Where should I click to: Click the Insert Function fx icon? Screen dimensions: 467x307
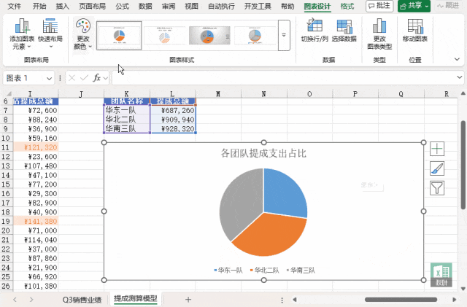click(x=96, y=77)
